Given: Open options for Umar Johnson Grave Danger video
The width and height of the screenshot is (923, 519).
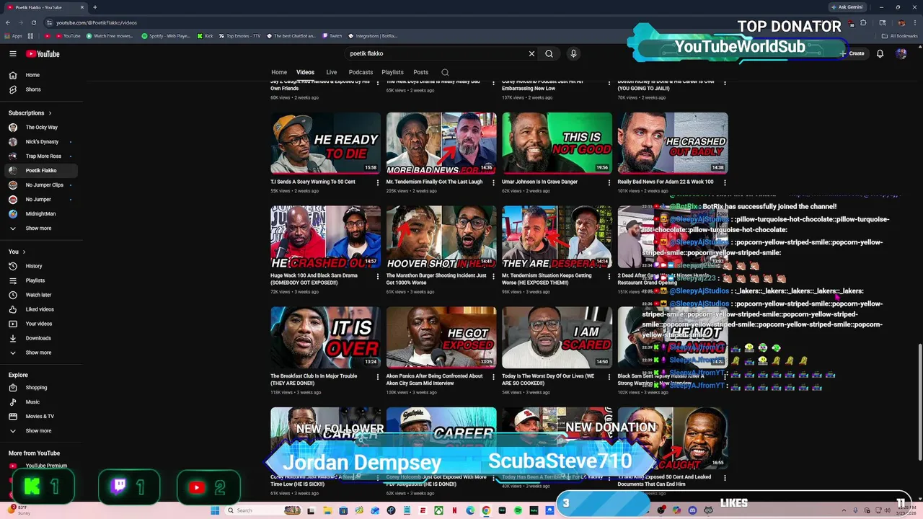Looking at the screenshot, I should point(609,182).
